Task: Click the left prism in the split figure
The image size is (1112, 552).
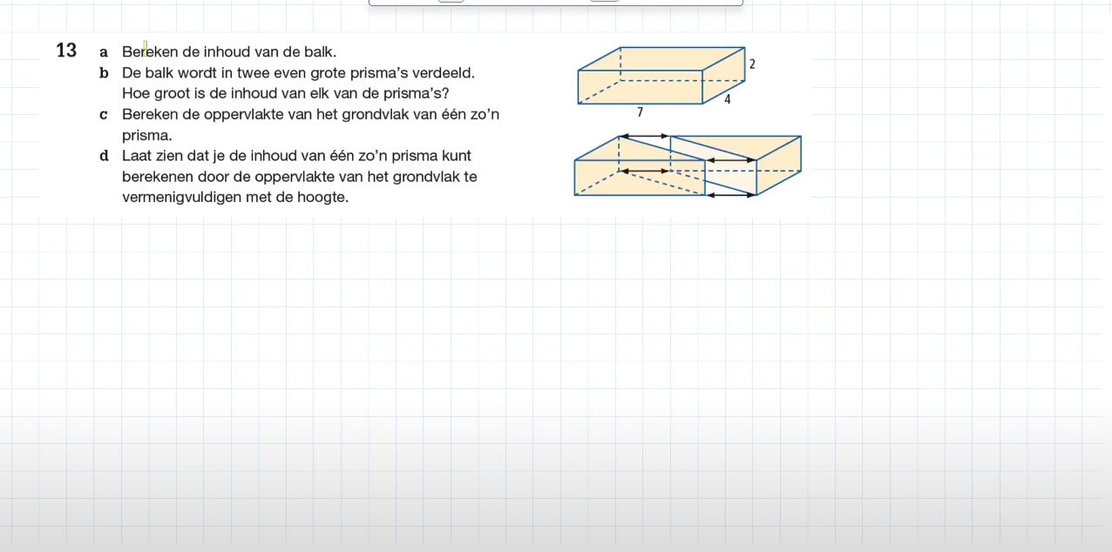Action: click(640, 165)
